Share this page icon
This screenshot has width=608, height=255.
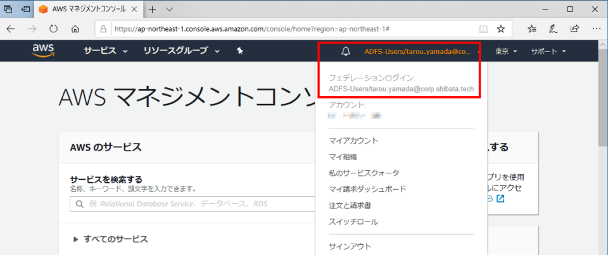tap(574, 28)
